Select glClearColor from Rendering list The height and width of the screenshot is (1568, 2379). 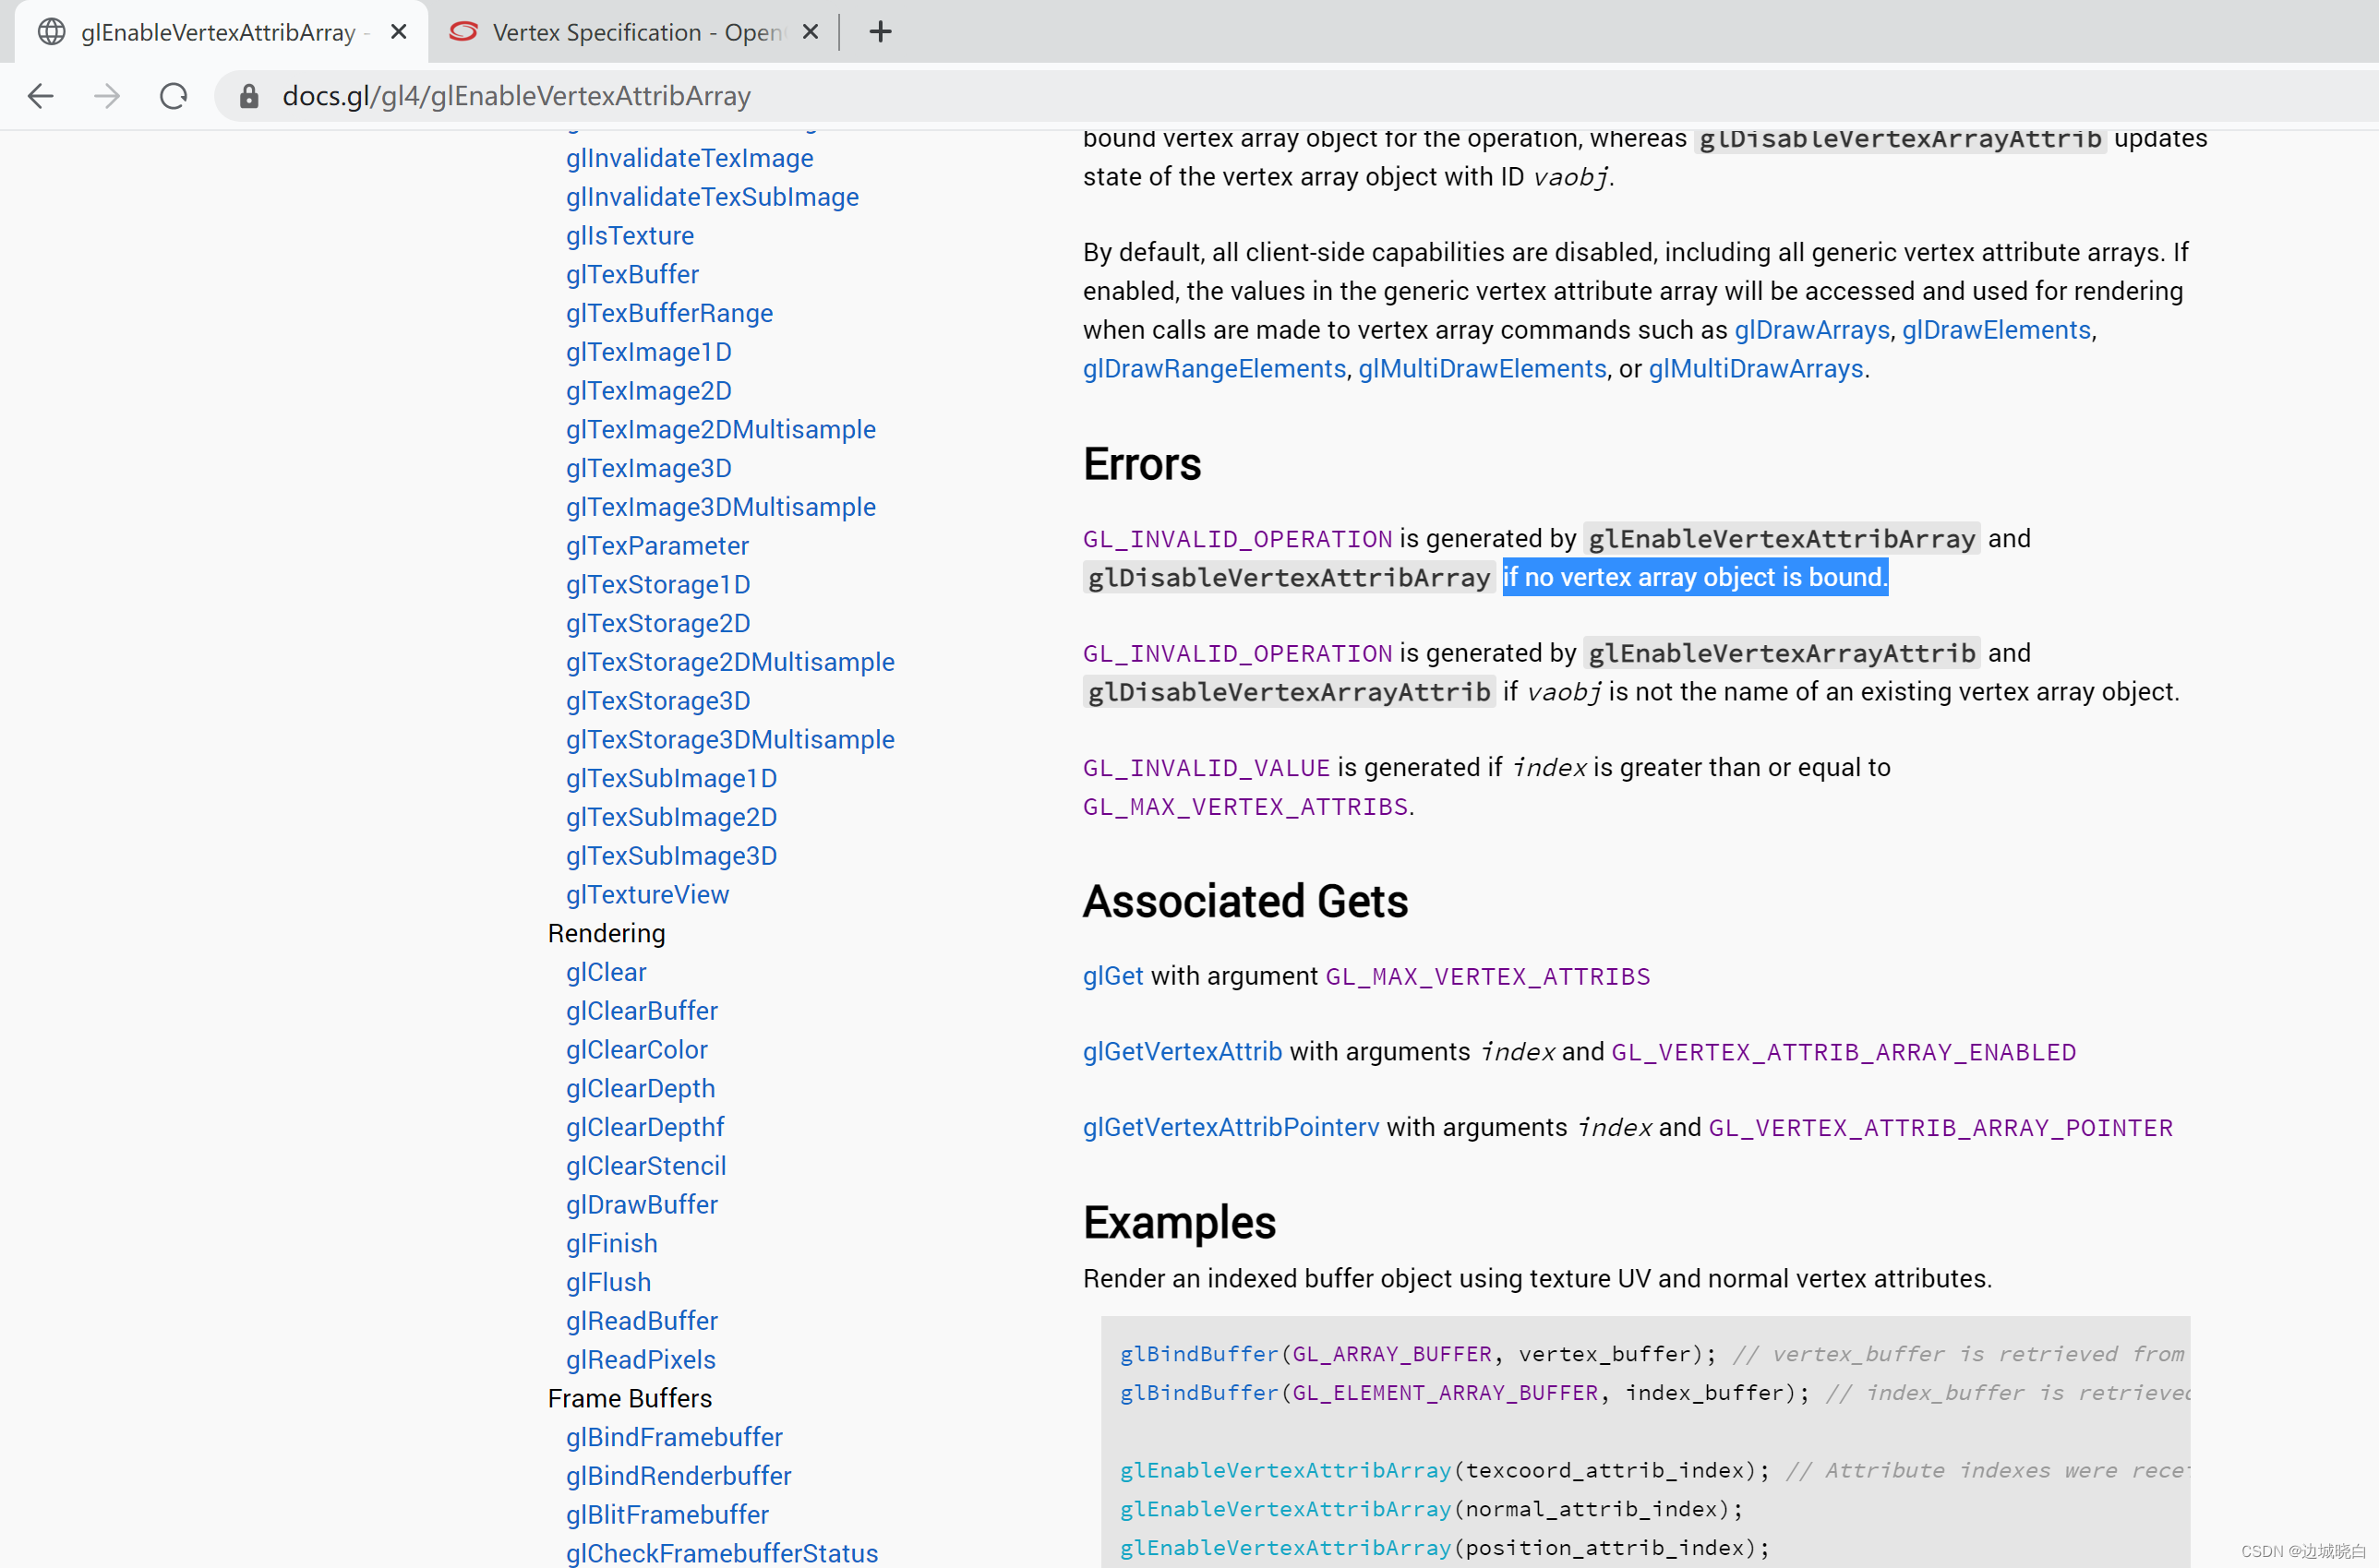pos(636,1049)
